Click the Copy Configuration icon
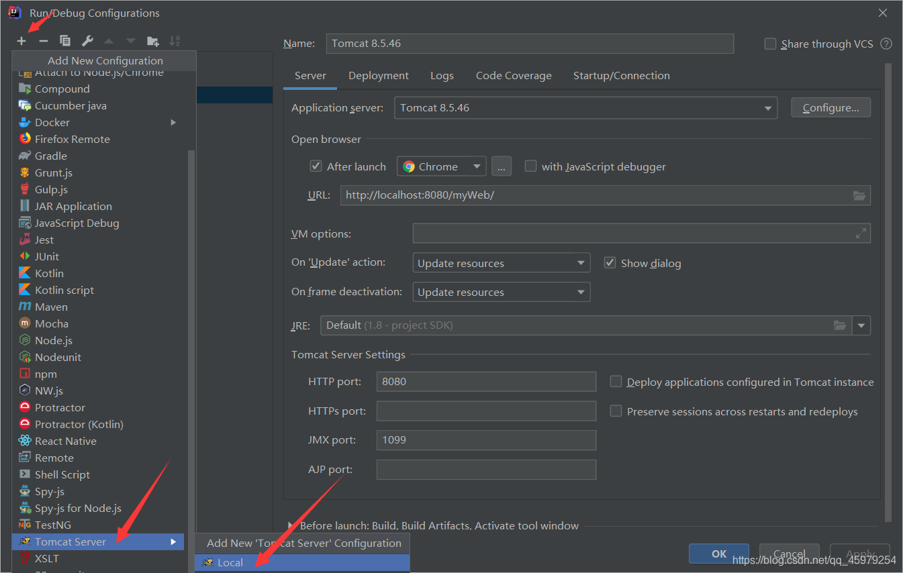The height and width of the screenshot is (573, 903). click(x=65, y=41)
